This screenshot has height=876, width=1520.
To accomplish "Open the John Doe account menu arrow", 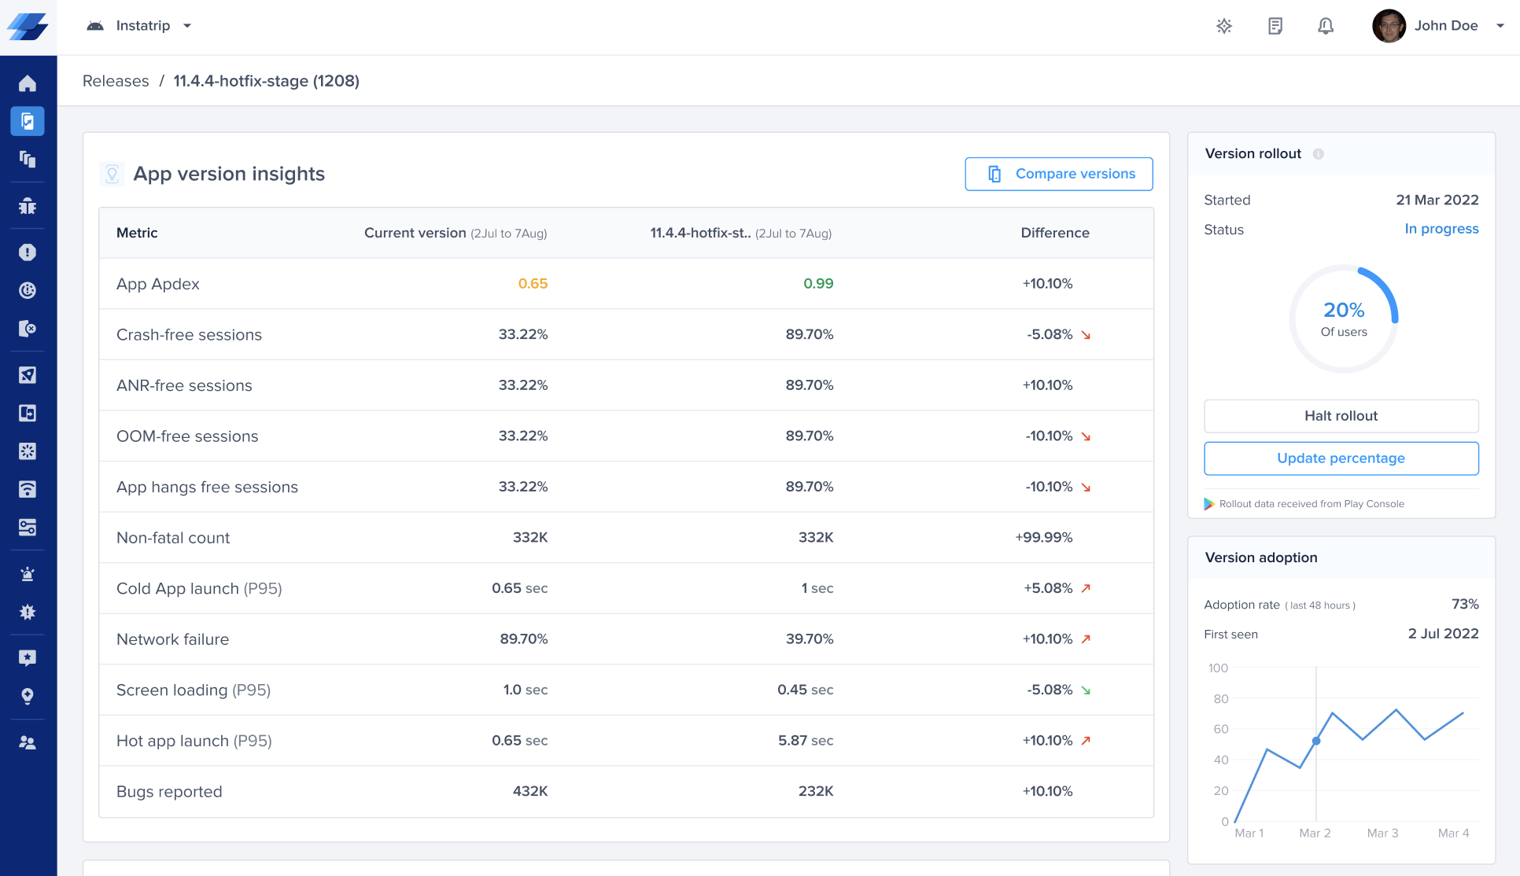I will pyautogui.click(x=1500, y=26).
